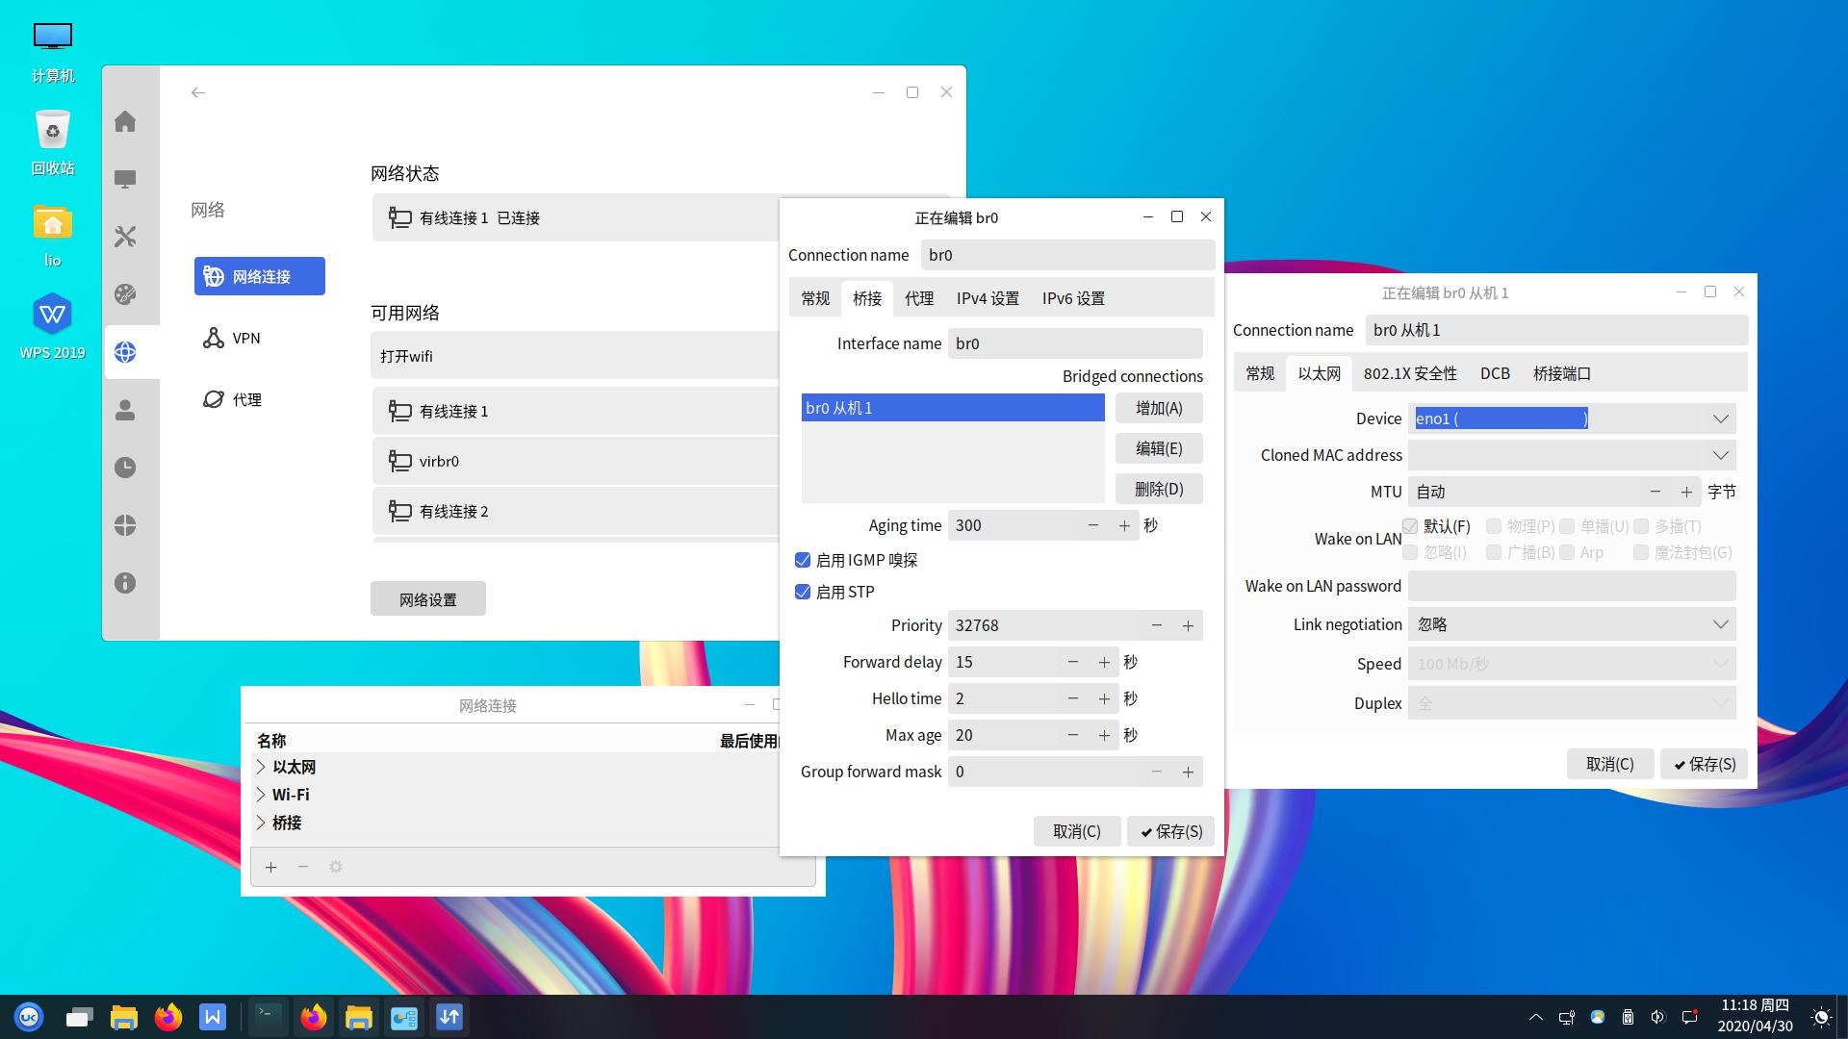
Task: Open the tools wrench icon in settings sidebar
Action: point(125,237)
